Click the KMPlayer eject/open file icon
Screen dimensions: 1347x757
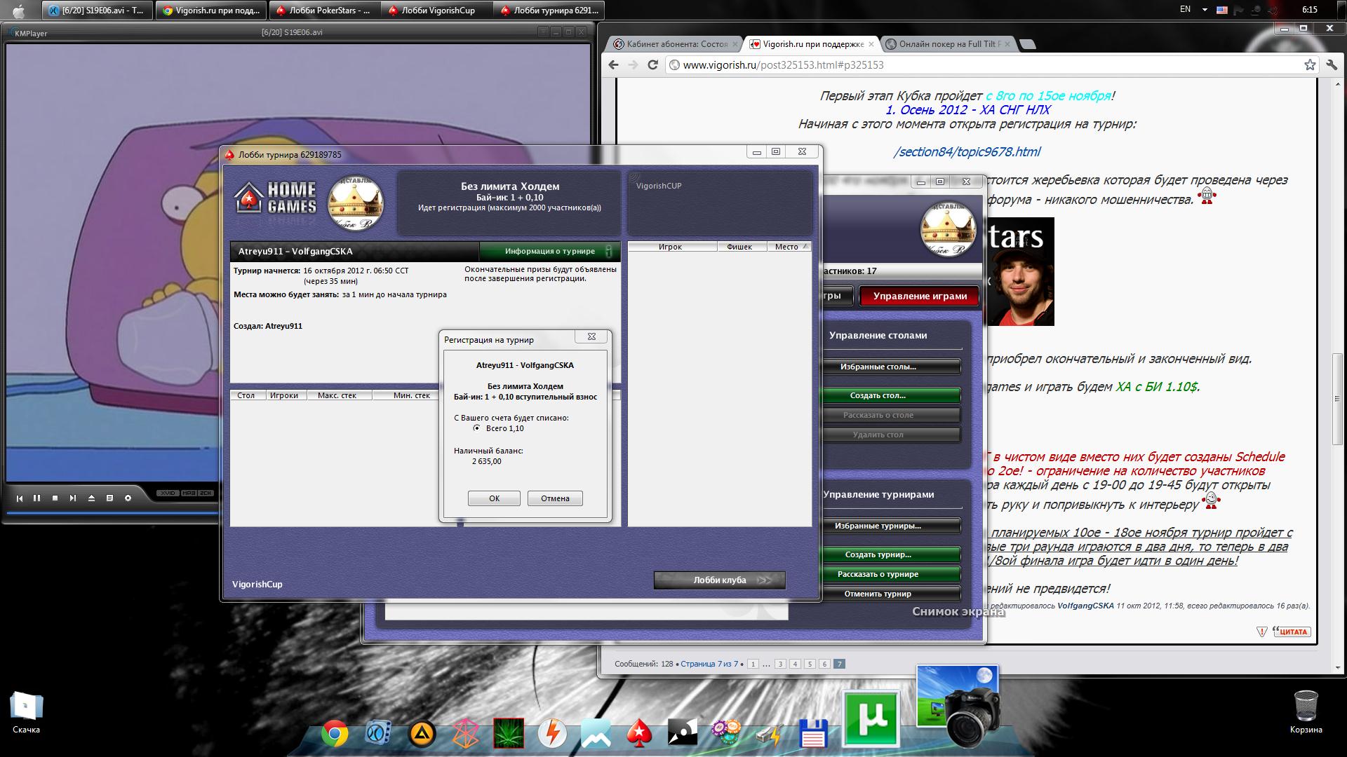91,498
